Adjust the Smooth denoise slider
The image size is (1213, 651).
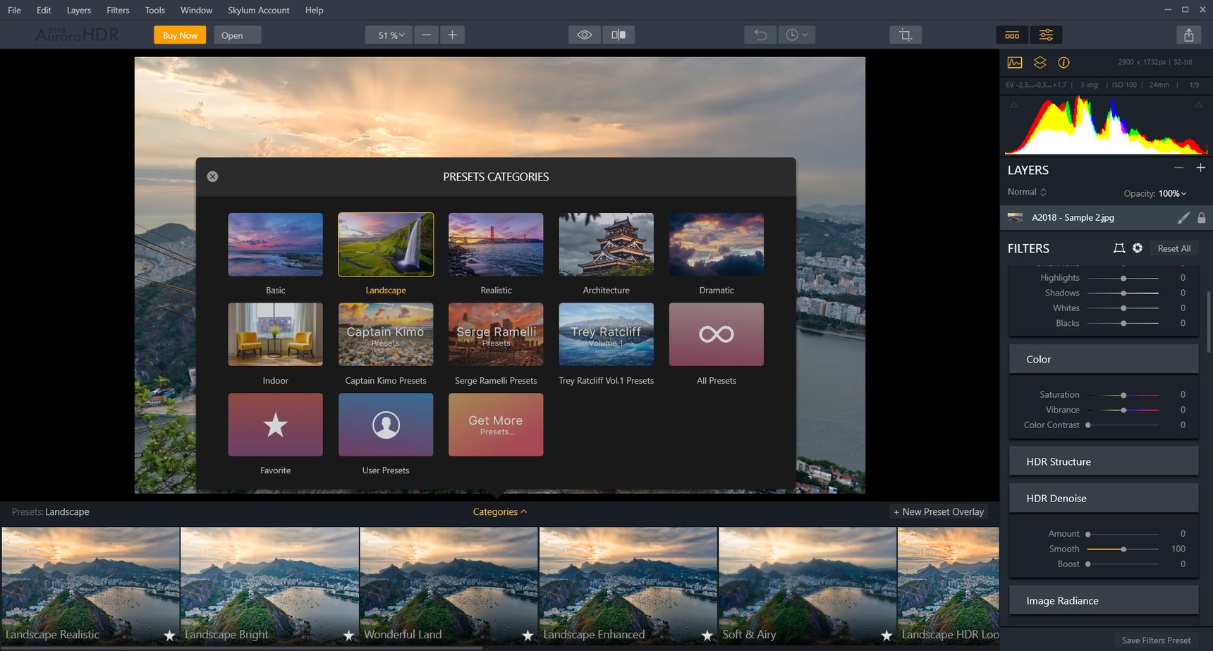point(1123,549)
